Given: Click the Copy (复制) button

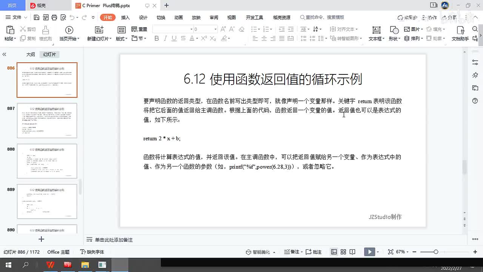Looking at the screenshot, I should (x=28, y=38).
